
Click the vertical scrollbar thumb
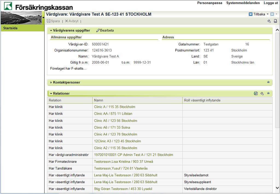pos(277,80)
